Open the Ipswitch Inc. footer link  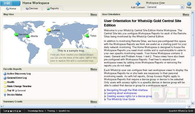[64, 111]
